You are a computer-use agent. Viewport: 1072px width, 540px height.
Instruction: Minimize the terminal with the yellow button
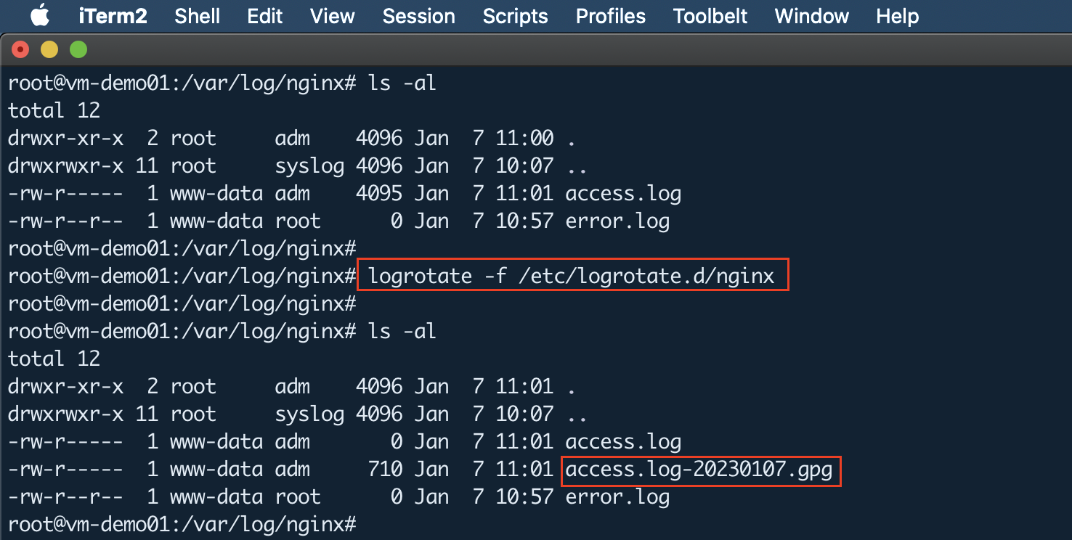[x=49, y=49]
